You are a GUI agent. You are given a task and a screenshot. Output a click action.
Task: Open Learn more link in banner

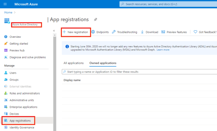(163, 50)
